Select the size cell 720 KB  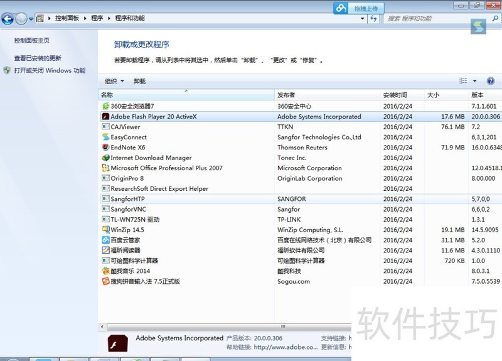pos(454,261)
